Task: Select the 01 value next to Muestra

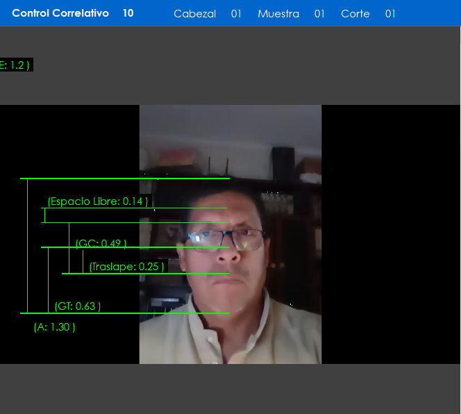Action: pos(319,14)
